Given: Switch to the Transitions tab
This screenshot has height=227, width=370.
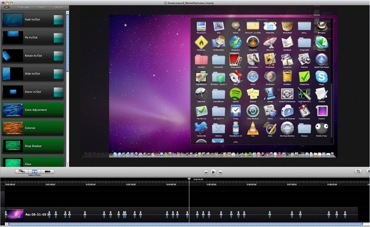Looking at the screenshot, I should pos(23,7).
